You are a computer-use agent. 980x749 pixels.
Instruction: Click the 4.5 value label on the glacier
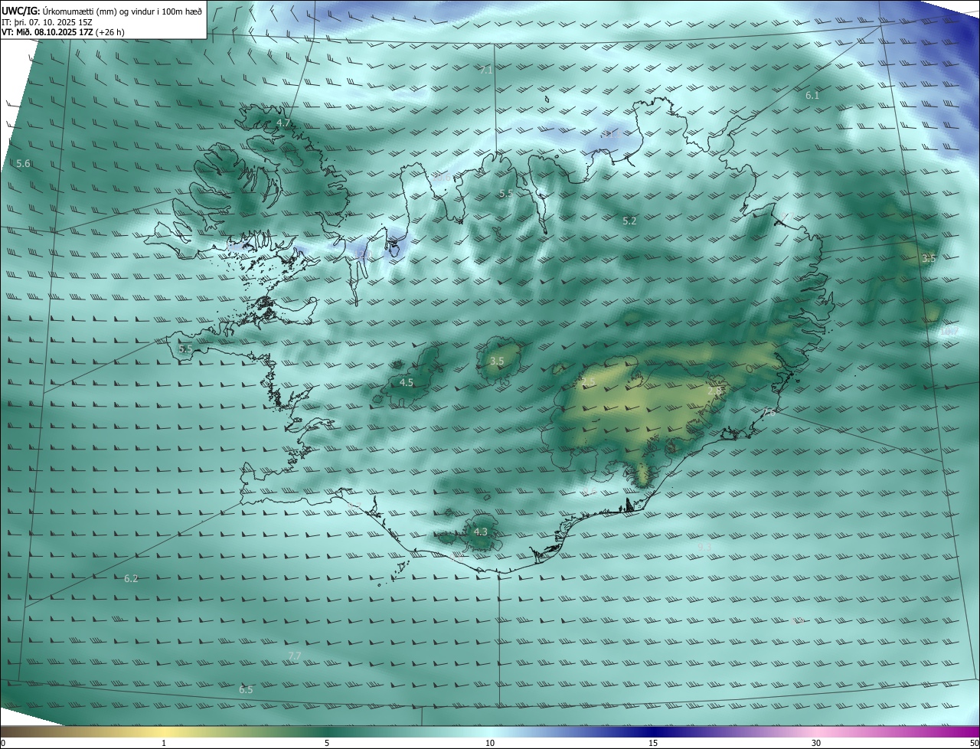[x=407, y=383]
